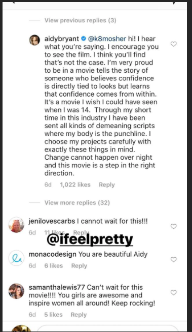Viewport: 192px width, 332px height.
Task: Open aidybryant's profile picture
Action: point(34,40)
